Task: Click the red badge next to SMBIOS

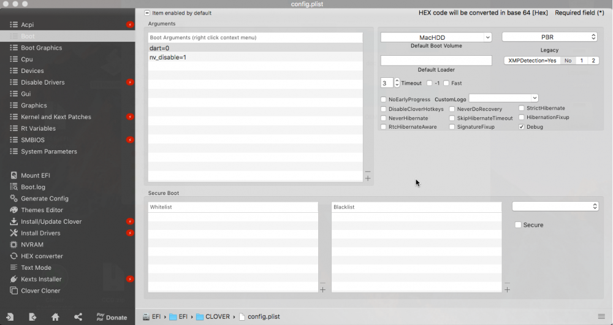Action: tap(130, 140)
